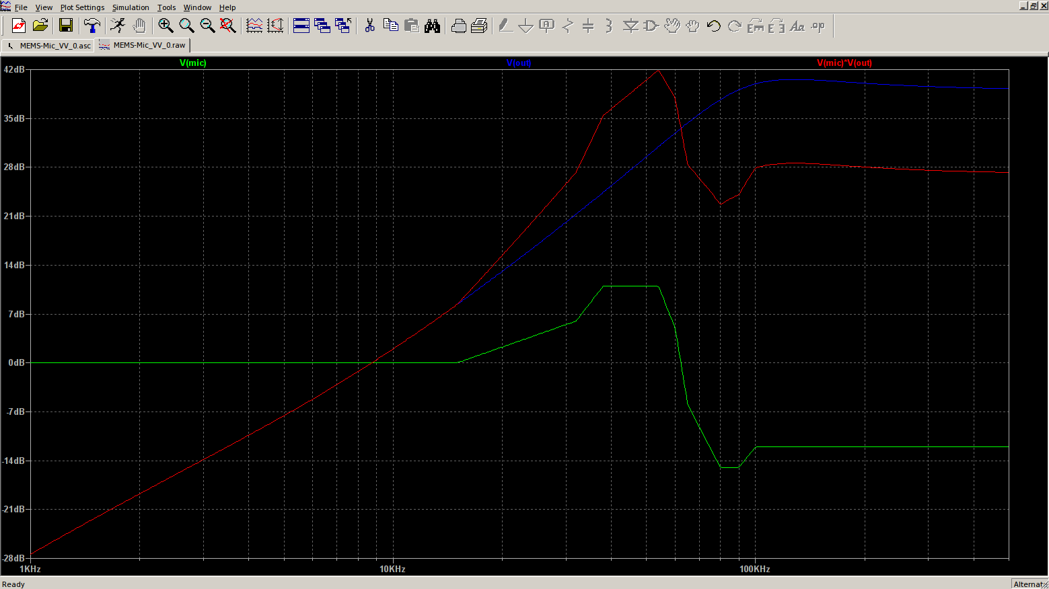
Task: Open the Window menu
Action: [x=197, y=7]
